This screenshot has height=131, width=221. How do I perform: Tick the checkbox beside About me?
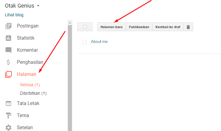[x=85, y=42]
